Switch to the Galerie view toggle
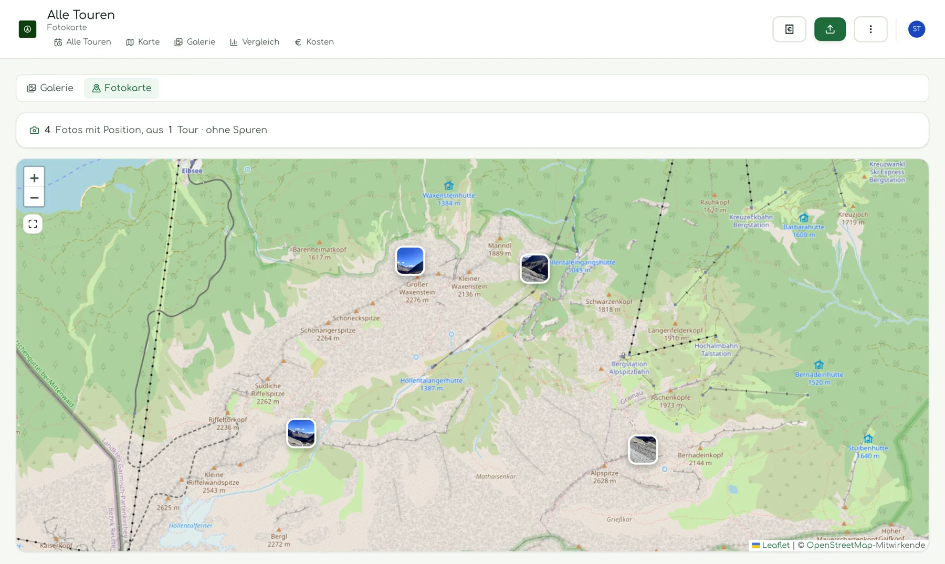This screenshot has width=945, height=564. click(x=50, y=88)
